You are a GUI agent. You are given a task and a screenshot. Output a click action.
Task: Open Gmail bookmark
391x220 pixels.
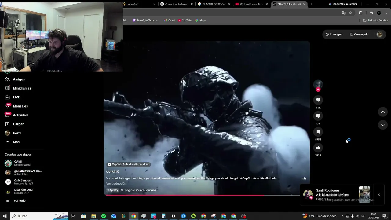169,20
